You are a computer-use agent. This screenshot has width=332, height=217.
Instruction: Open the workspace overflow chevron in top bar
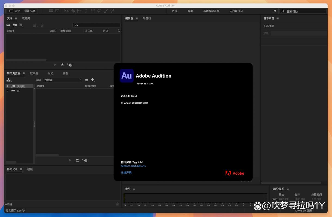tap(275, 11)
